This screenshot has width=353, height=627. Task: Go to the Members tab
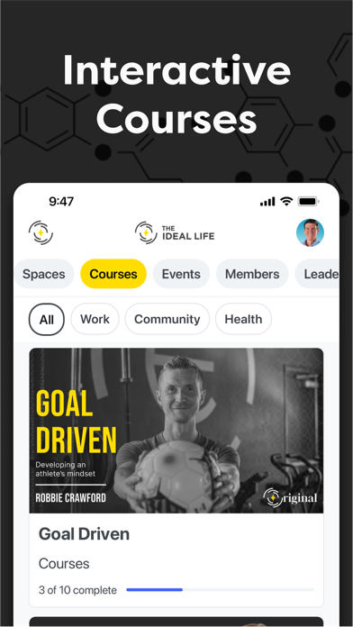252,274
